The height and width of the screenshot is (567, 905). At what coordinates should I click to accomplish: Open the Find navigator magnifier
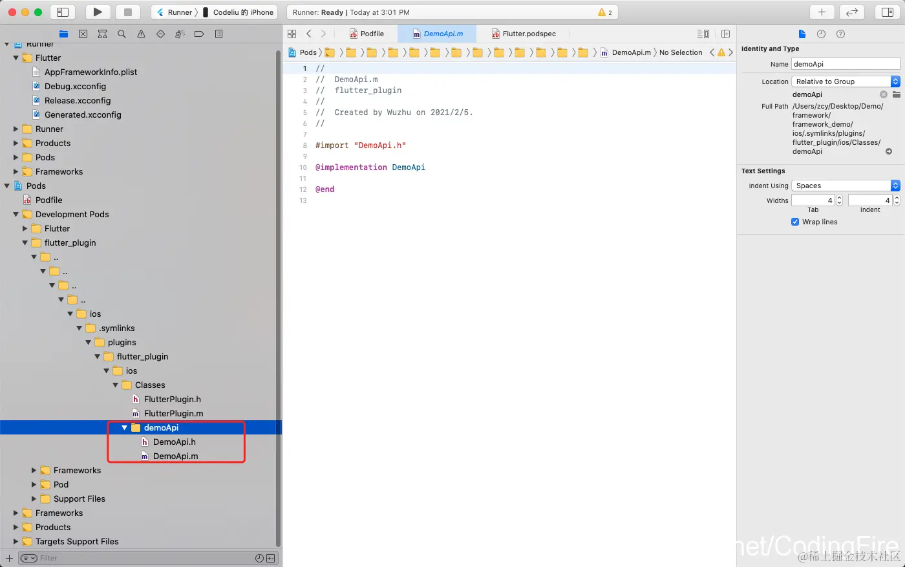pos(122,34)
